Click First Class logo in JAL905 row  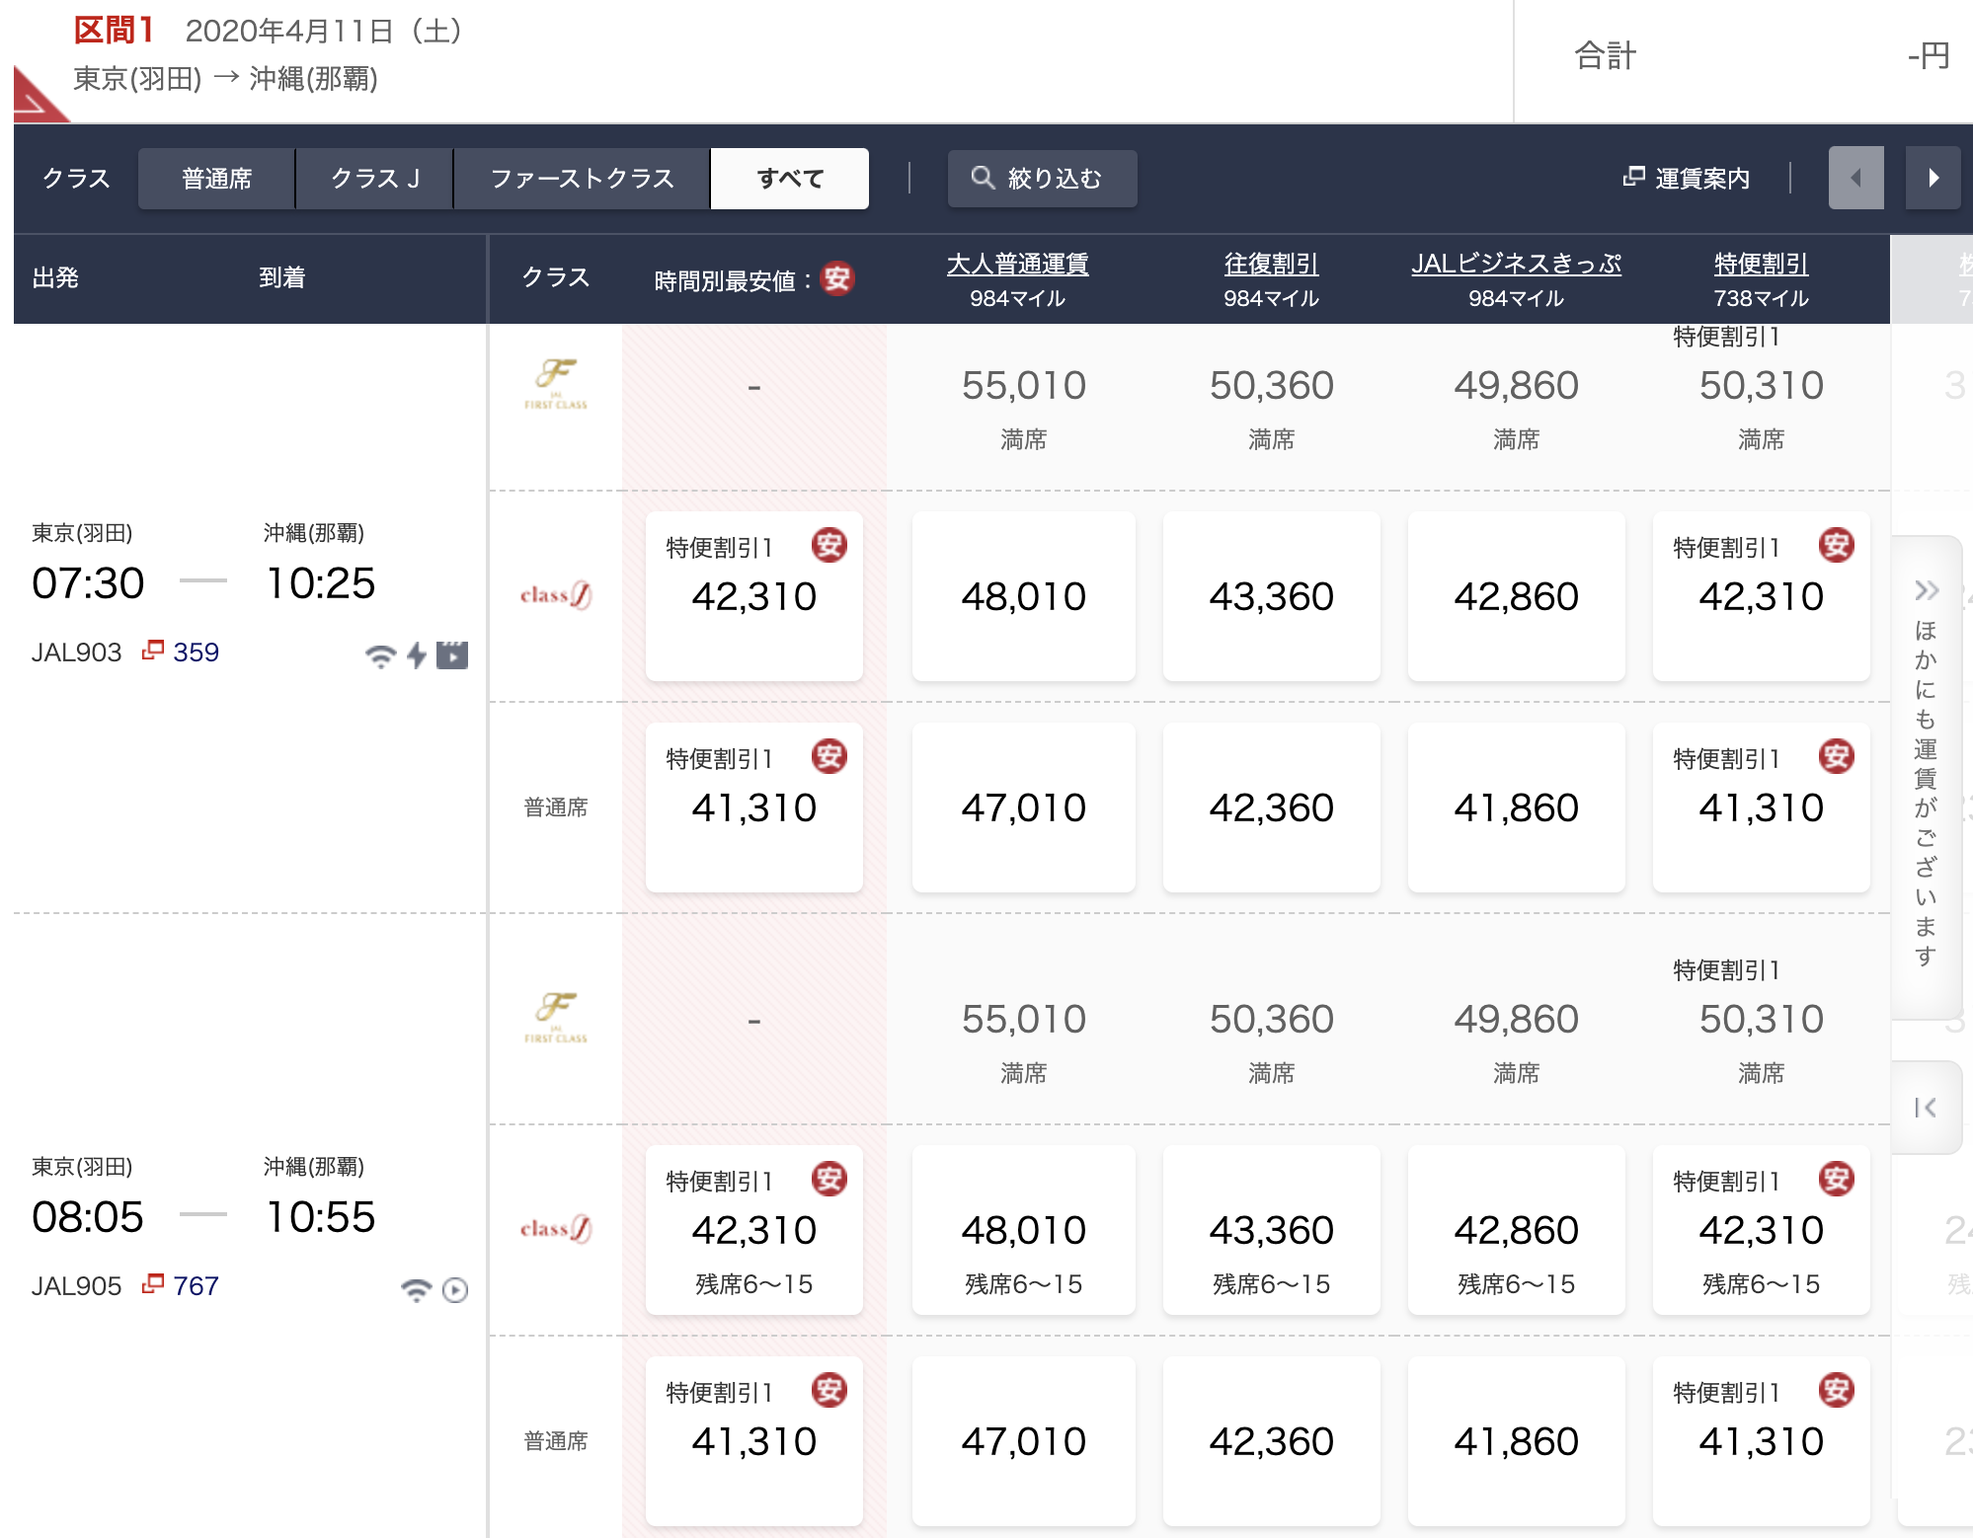click(x=556, y=1018)
